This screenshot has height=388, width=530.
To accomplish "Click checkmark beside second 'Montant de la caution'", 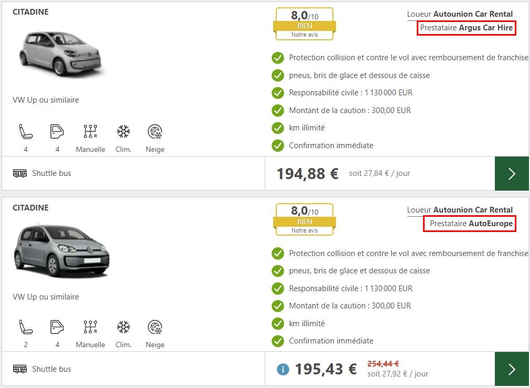I will (278, 306).
